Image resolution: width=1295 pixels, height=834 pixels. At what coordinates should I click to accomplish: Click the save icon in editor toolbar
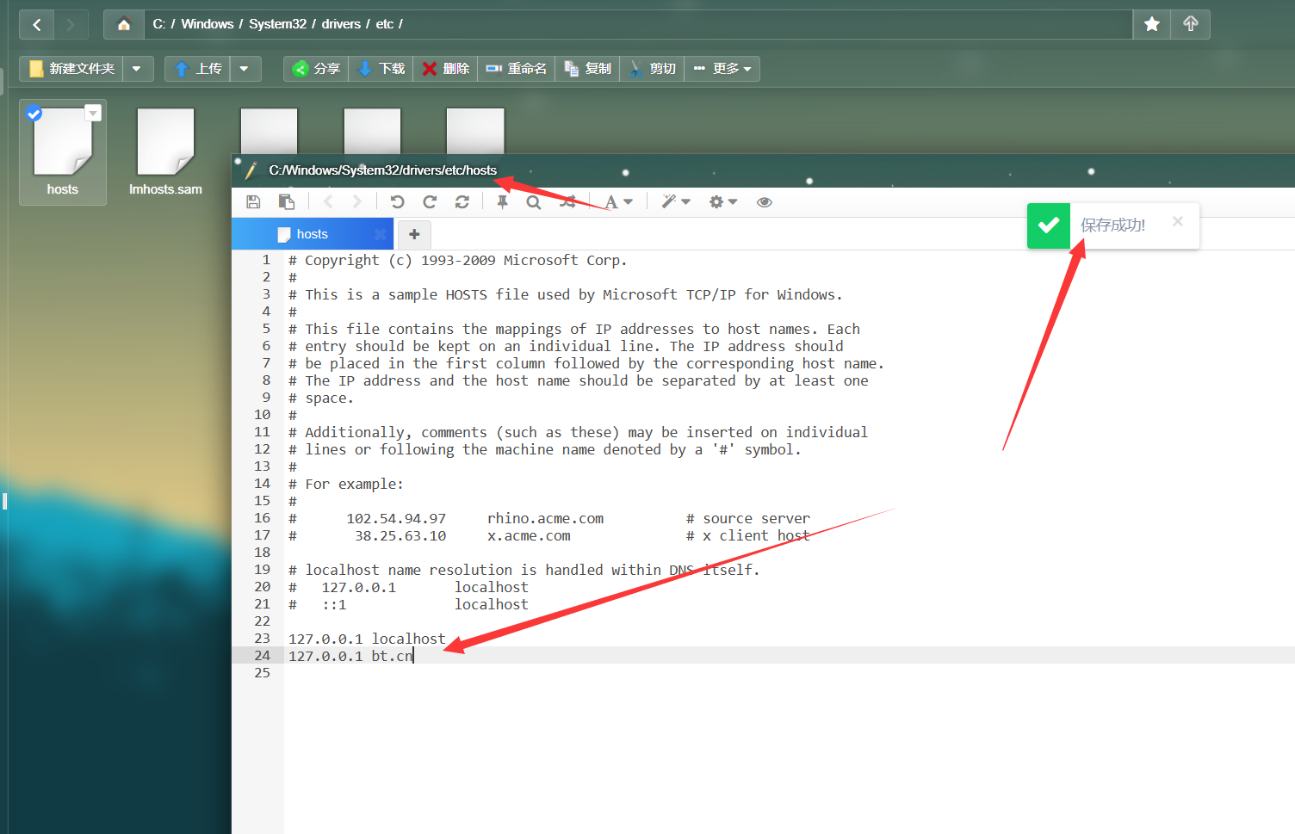click(x=253, y=201)
